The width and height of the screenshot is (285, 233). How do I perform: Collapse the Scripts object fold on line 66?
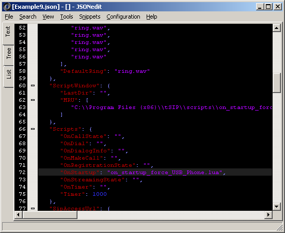click(33, 129)
